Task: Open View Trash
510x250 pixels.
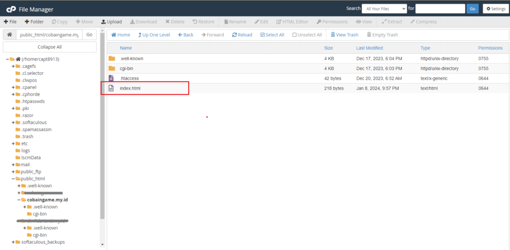Action: [x=345, y=35]
